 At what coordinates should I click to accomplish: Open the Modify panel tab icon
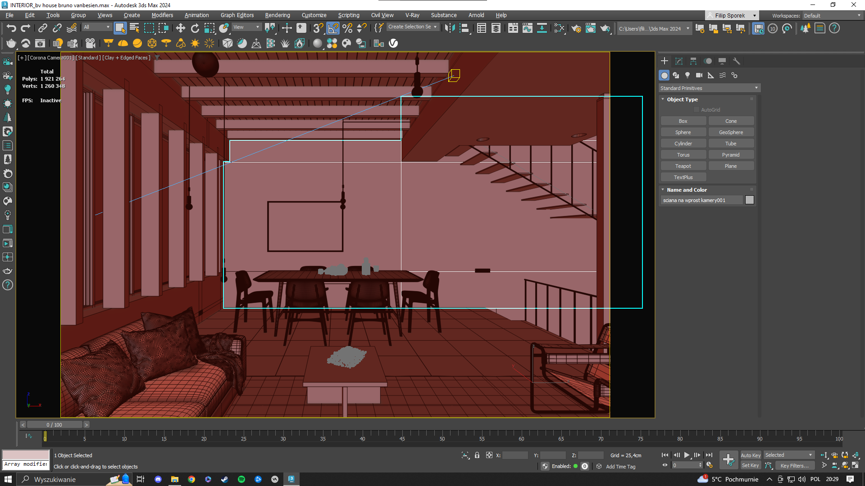679,61
